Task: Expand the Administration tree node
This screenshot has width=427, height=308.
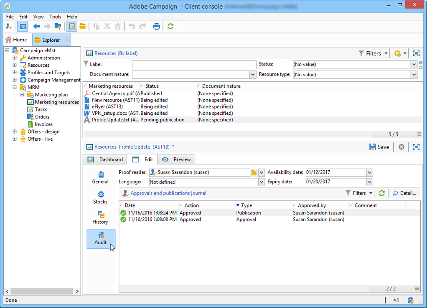Action: click(x=15, y=58)
